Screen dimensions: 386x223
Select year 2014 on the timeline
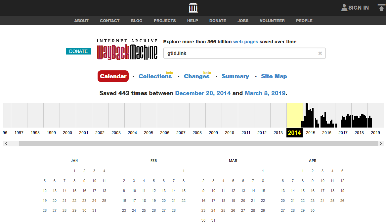(294, 133)
